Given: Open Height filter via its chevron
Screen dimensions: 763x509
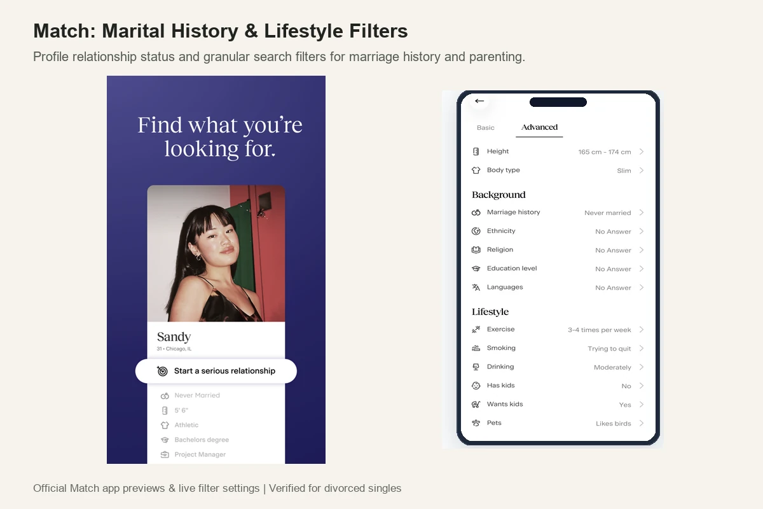Looking at the screenshot, I should pyautogui.click(x=642, y=151).
